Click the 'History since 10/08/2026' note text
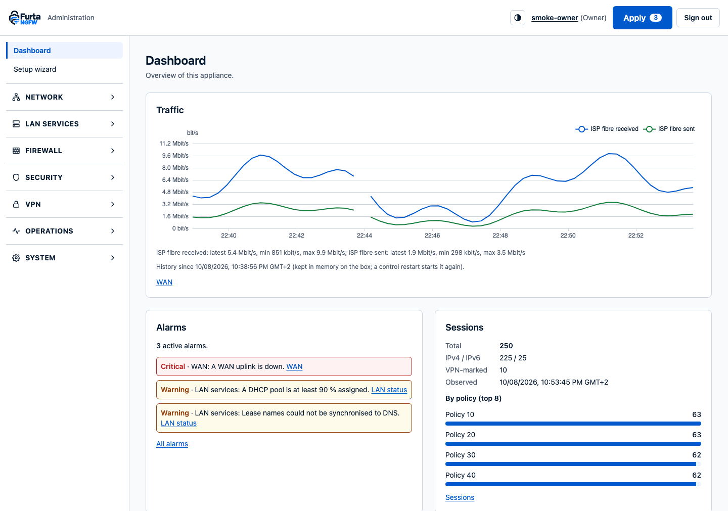Image resolution: width=728 pixels, height=511 pixels. pos(310,267)
